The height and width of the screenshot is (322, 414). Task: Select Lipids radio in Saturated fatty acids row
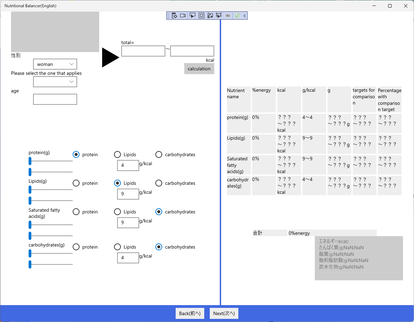click(117, 212)
